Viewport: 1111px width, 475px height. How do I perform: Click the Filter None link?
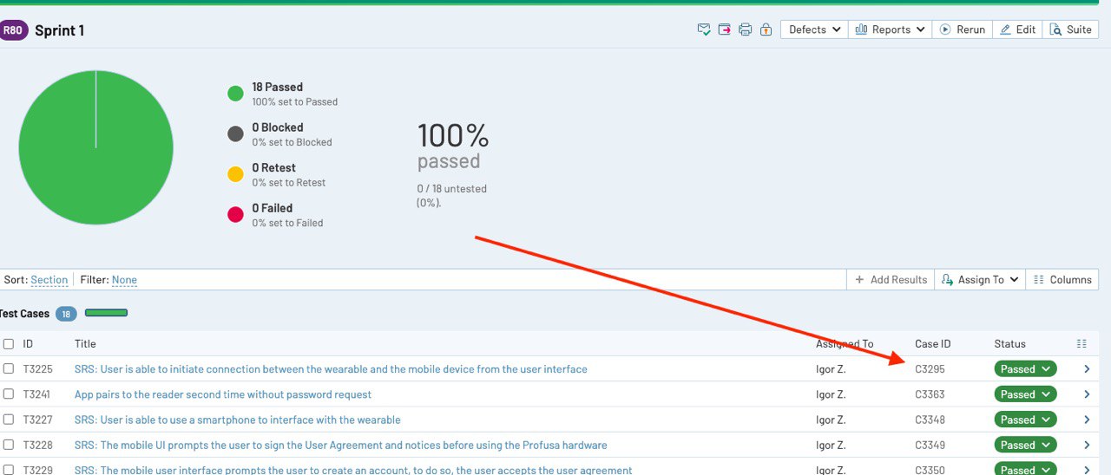(124, 280)
